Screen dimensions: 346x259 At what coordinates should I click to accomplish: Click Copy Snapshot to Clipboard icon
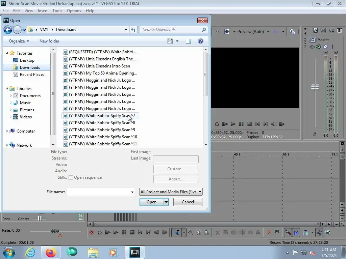[292, 31]
